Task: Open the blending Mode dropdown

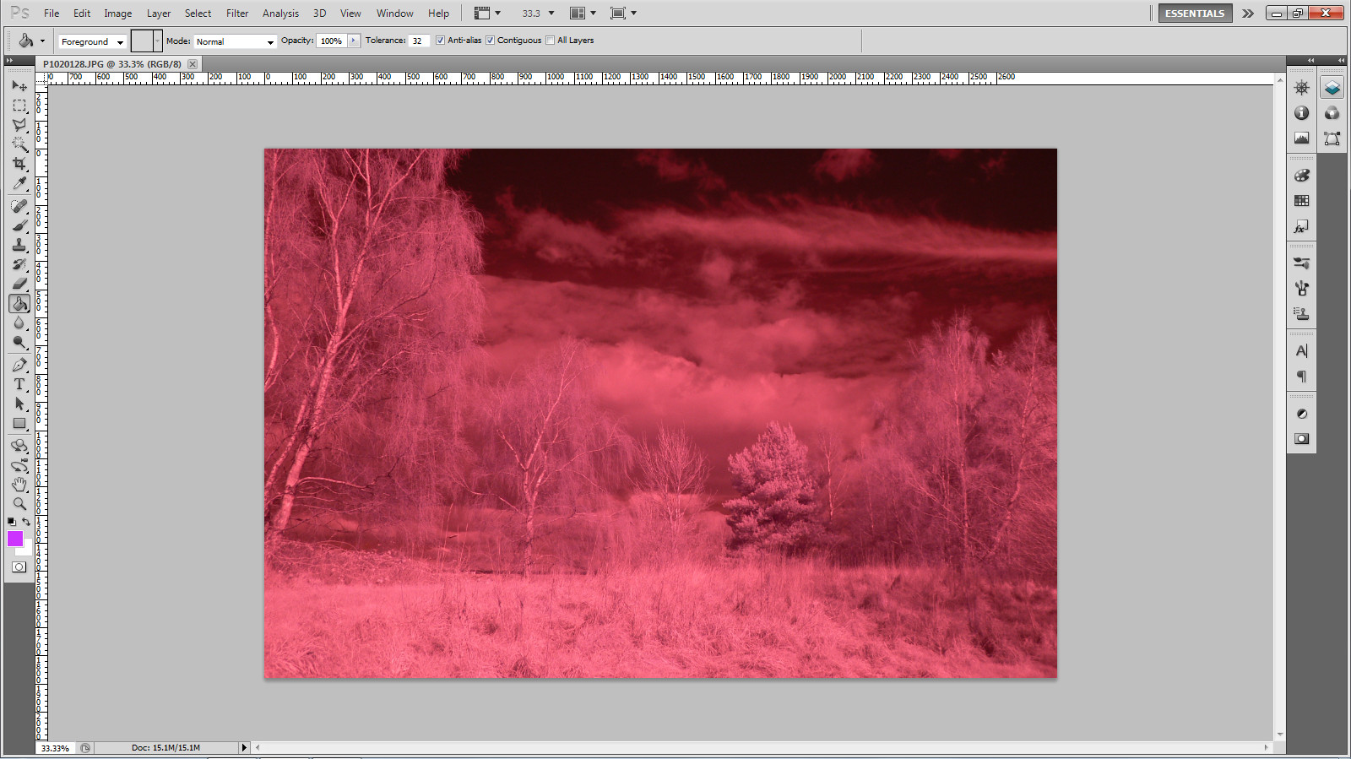Action: point(235,41)
